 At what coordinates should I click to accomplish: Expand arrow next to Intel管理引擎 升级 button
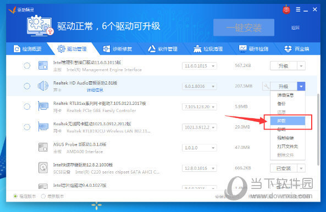301,66
